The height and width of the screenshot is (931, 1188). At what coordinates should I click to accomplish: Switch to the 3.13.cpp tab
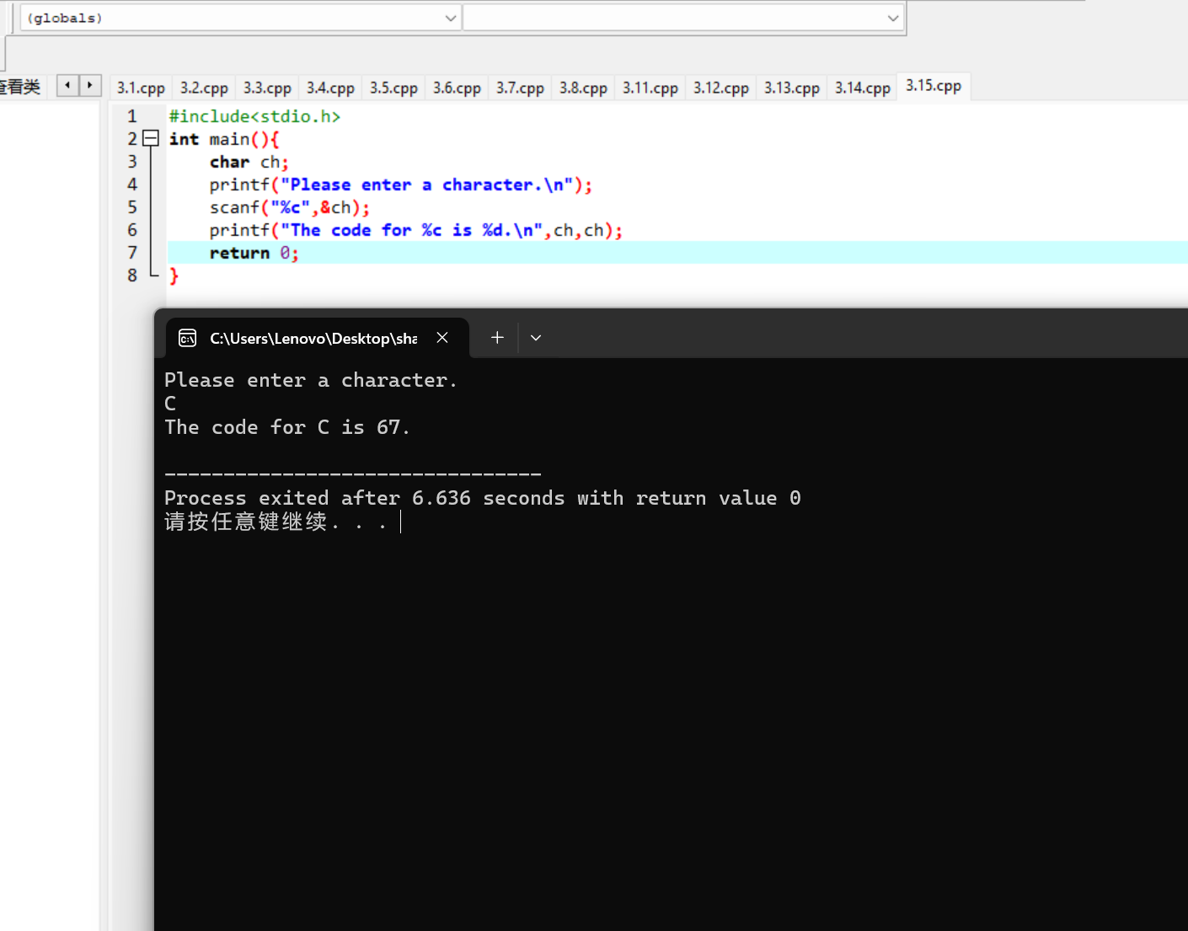(792, 88)
